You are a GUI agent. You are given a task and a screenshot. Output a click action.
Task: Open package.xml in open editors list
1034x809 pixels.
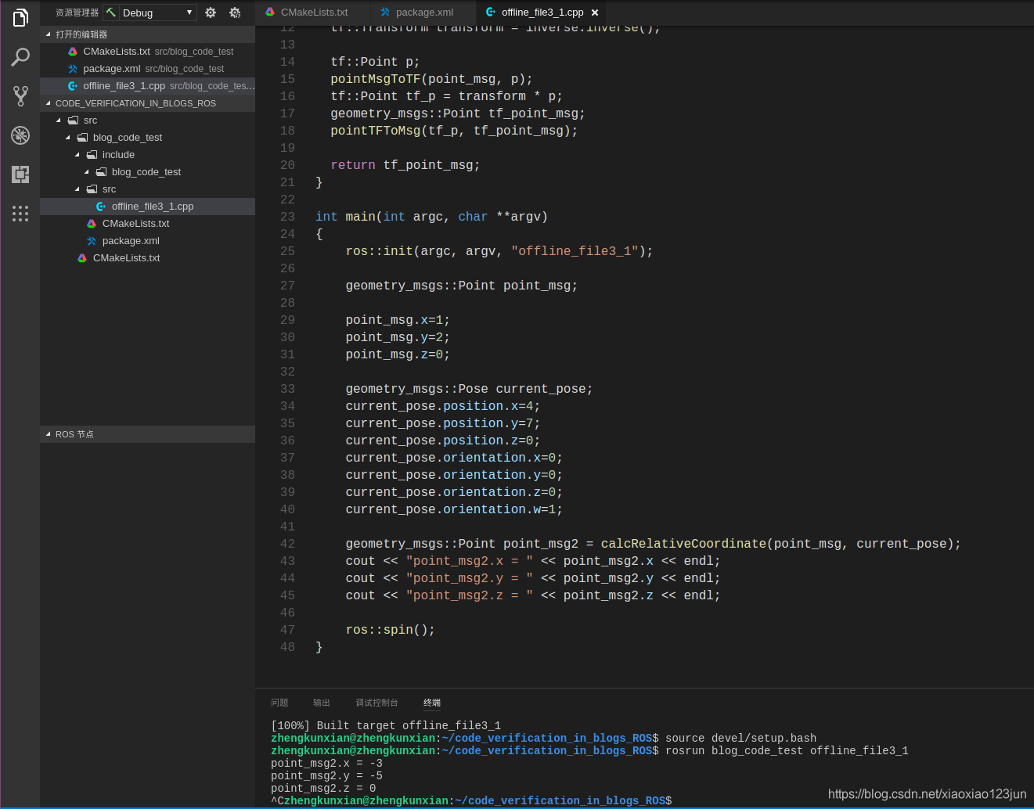point(147,69)
